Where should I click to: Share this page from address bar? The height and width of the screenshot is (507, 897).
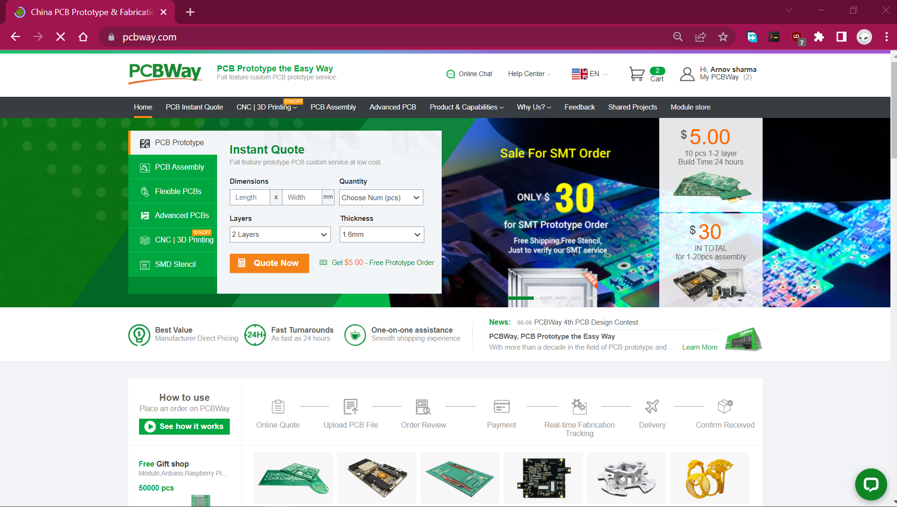click(x=701, y=37)
